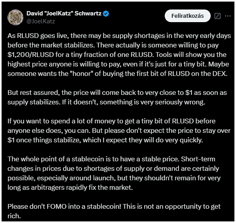The height and width of the screenshot is (223, 236).
Task: Click the blue verified checkmark badge
Action: pos(106,14)
